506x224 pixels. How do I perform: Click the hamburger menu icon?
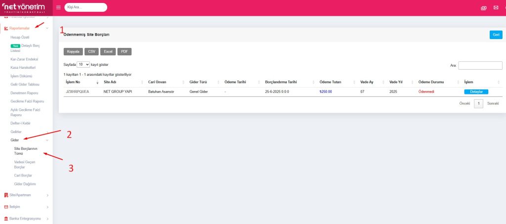pos(58,7)
